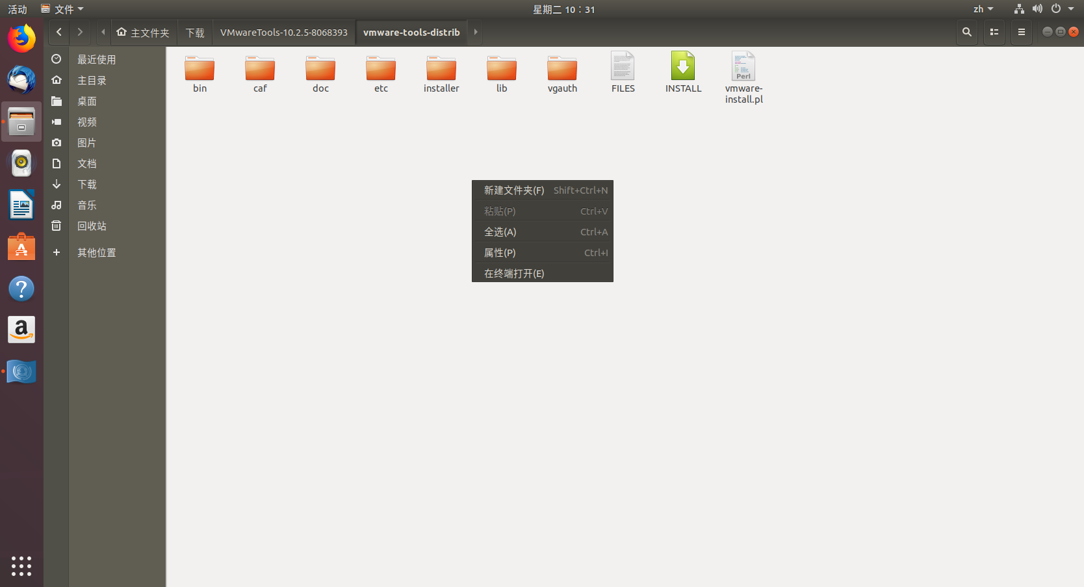
Task: Open 桌面 in the sidebar
Action: pos(105,101)
